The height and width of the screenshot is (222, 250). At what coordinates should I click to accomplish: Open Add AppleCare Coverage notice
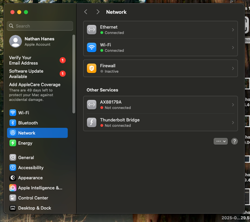35,92
